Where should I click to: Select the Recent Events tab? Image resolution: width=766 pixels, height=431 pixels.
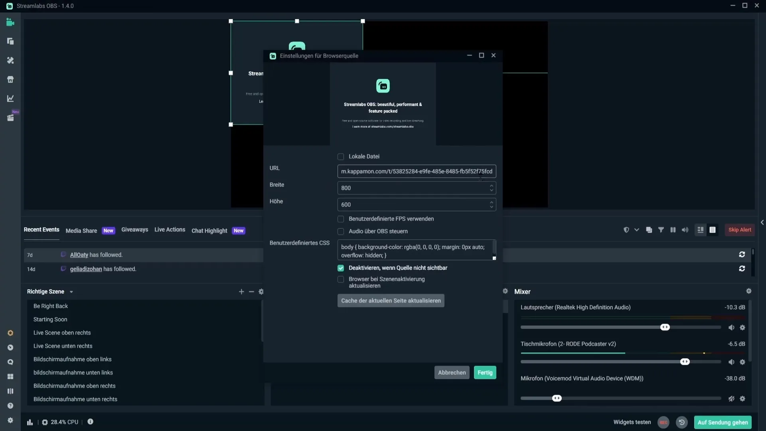click(x=41, y=230)
